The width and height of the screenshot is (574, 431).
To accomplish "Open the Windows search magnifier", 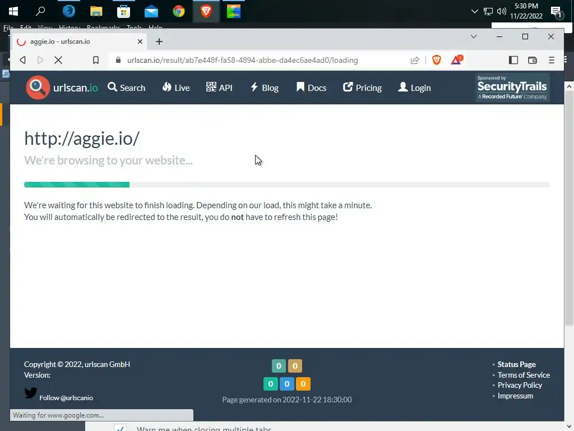I will [40, 11].
